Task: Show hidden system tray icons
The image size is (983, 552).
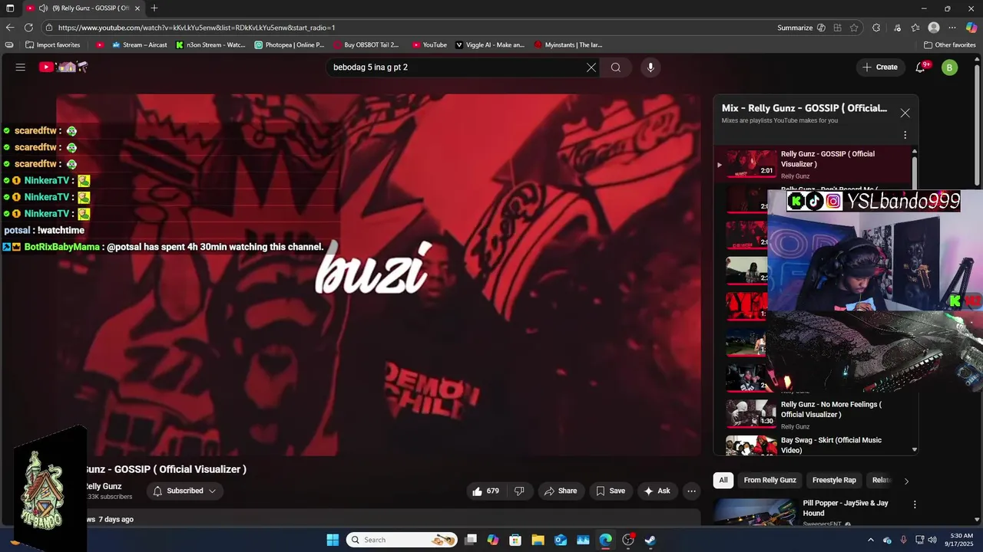Action: 870,540
